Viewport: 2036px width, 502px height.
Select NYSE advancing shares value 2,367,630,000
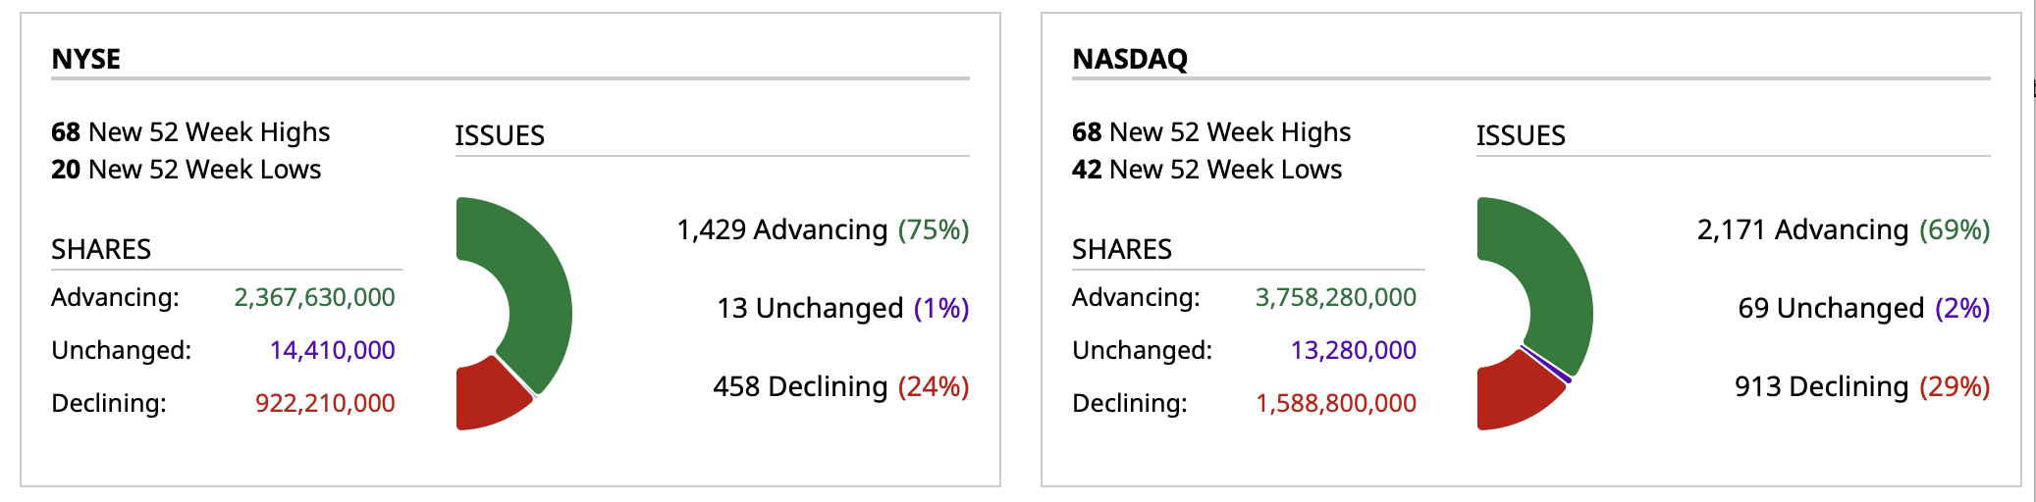(314, 297)
